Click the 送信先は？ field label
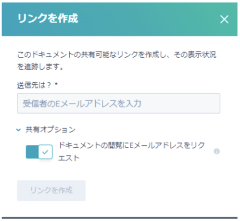This screenshot has height=221, width=240. click(x=34, y=85)
